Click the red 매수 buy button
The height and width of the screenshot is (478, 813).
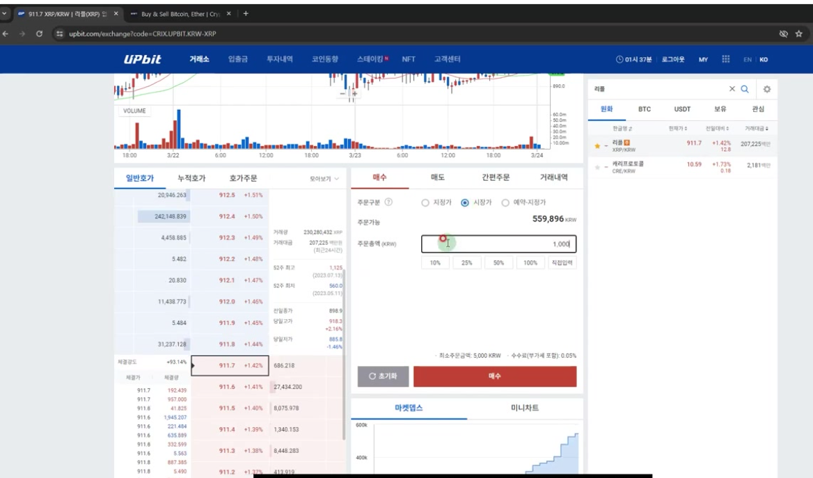click(495, 376)
